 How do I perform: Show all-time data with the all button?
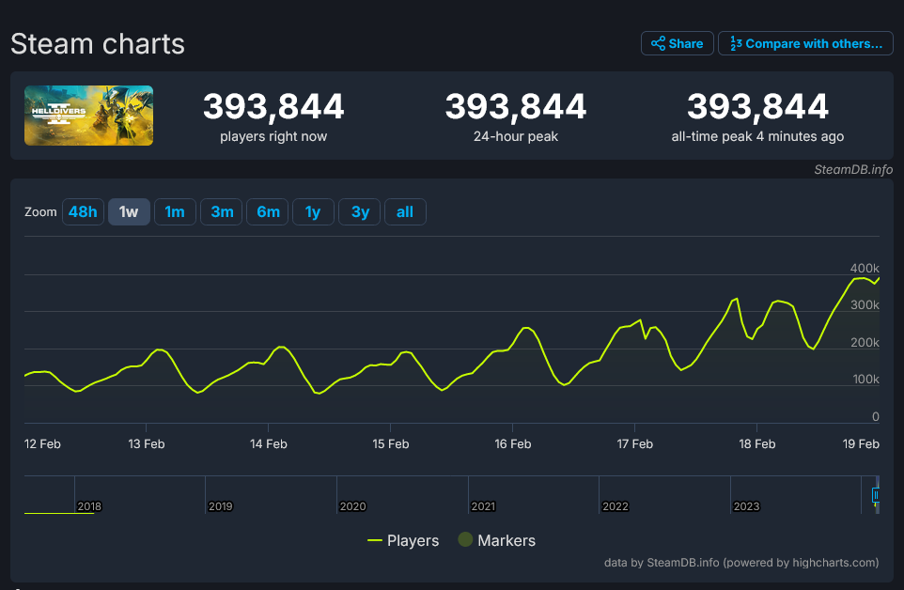[x=405, y=212]
